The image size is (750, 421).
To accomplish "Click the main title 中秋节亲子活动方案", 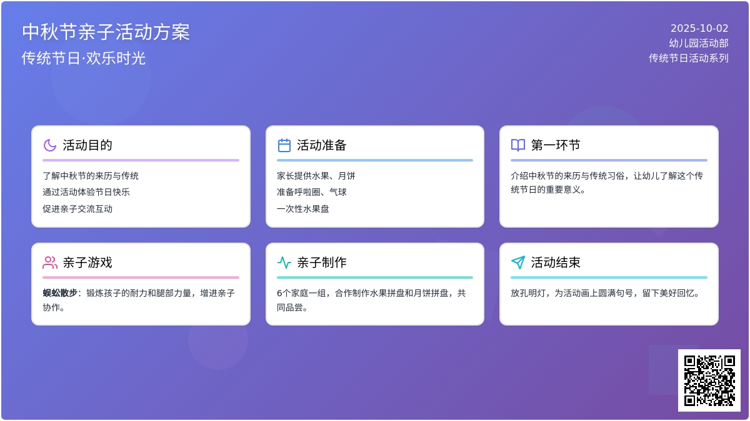I will coord(106,32).
